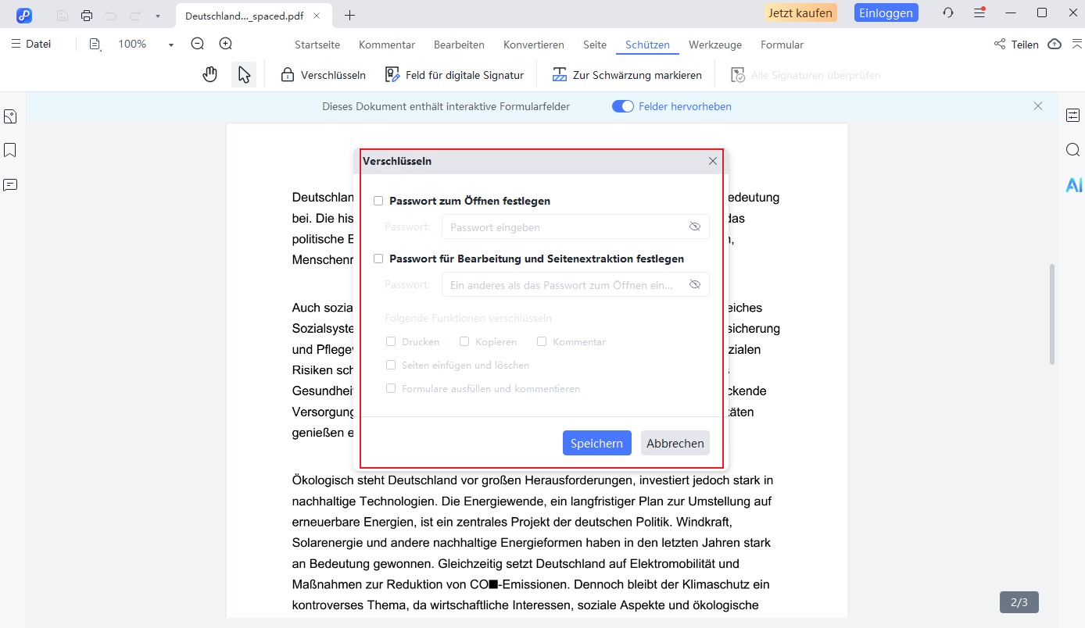Open the document search panel
This screenshot has width=1085, height=628.
click(x=1072, y=149)
